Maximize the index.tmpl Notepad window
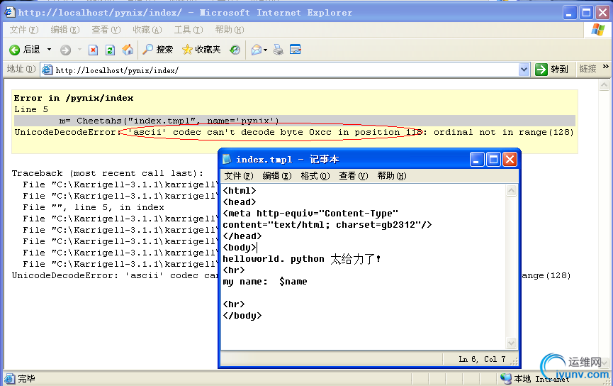This screenshot has width=613, height=386. (493, 160)
